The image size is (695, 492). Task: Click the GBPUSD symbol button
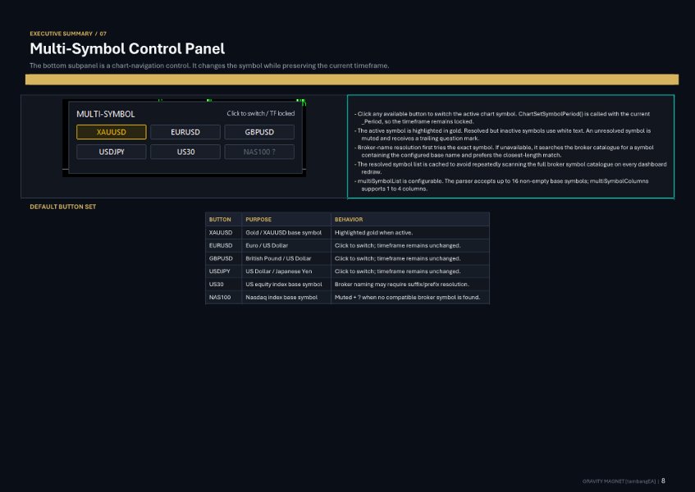[x=259, y=132]
